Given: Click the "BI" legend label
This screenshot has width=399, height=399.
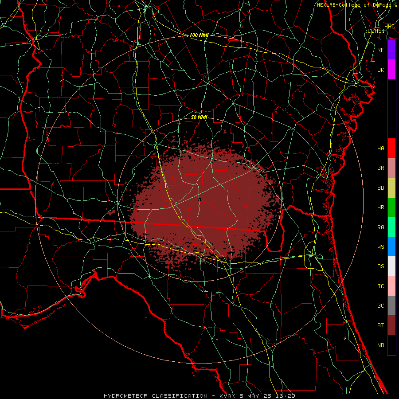Looking at the screenshot, I should [x=381, y=325].
